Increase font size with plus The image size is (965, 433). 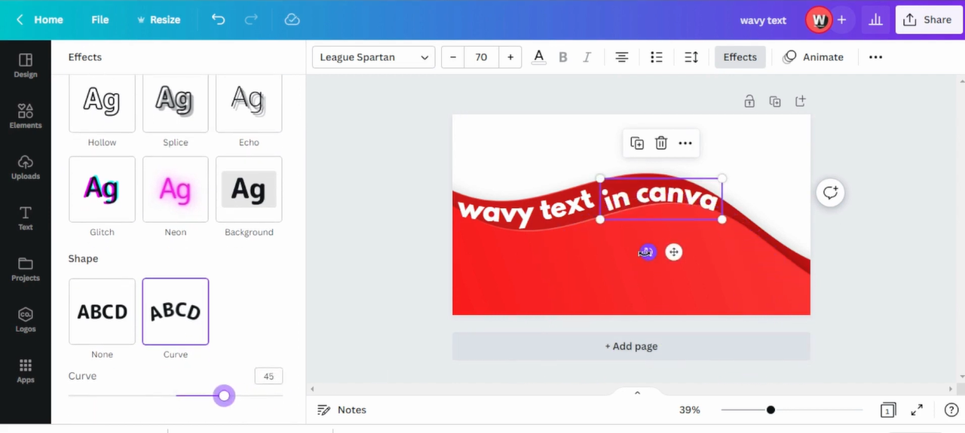click(x=510, y=57)
